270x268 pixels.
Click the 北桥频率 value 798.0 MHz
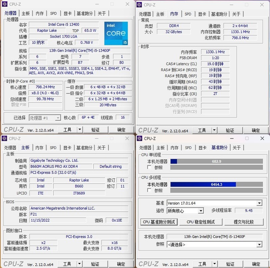point(240,38)
